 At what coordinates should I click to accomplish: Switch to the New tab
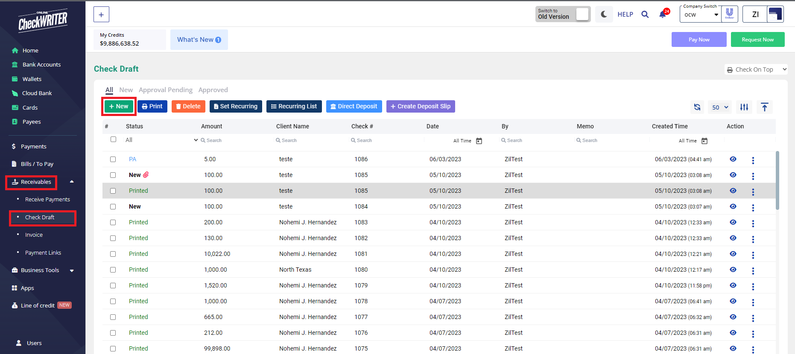tap(126, 90)
